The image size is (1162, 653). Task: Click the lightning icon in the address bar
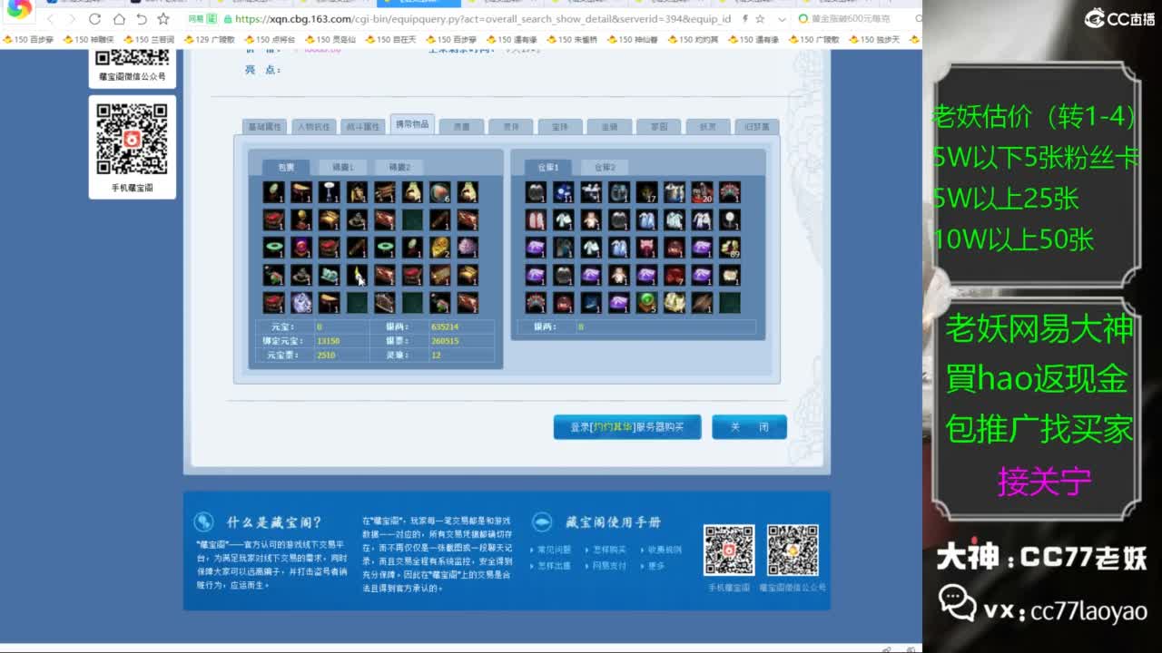tap(745, 18)
